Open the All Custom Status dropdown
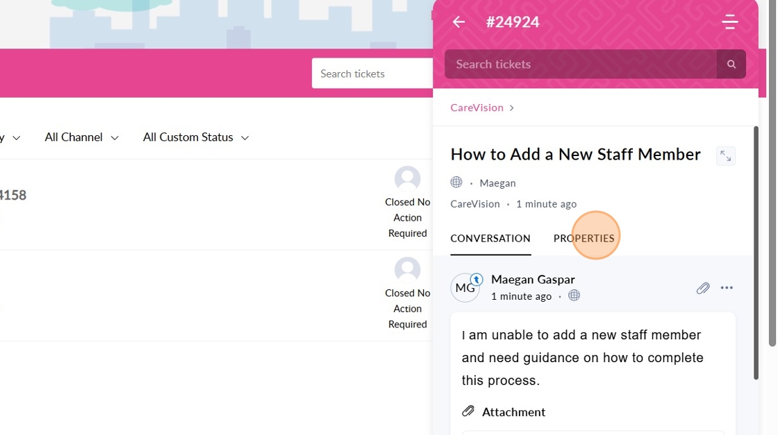 196,137
